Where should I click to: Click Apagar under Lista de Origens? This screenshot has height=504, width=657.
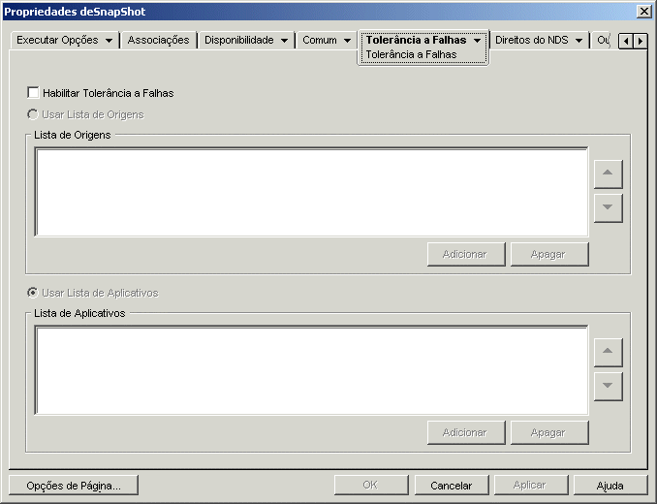tap(549, 254)
